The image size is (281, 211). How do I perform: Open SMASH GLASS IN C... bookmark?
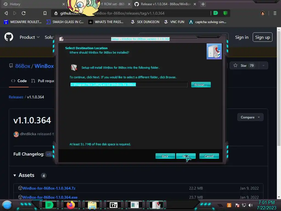(x=65, y=22)
